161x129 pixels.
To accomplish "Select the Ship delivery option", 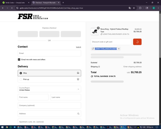I will [49, 73].
